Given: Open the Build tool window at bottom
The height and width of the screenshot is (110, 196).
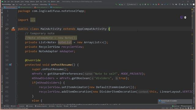Looking at the screenshot, I should click(66, 106).
